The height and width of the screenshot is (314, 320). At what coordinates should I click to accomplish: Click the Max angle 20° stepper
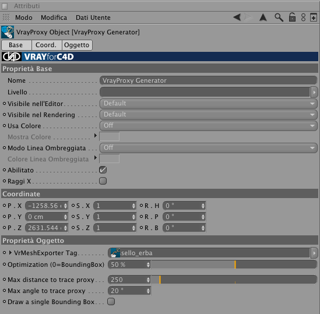(149, 291)
